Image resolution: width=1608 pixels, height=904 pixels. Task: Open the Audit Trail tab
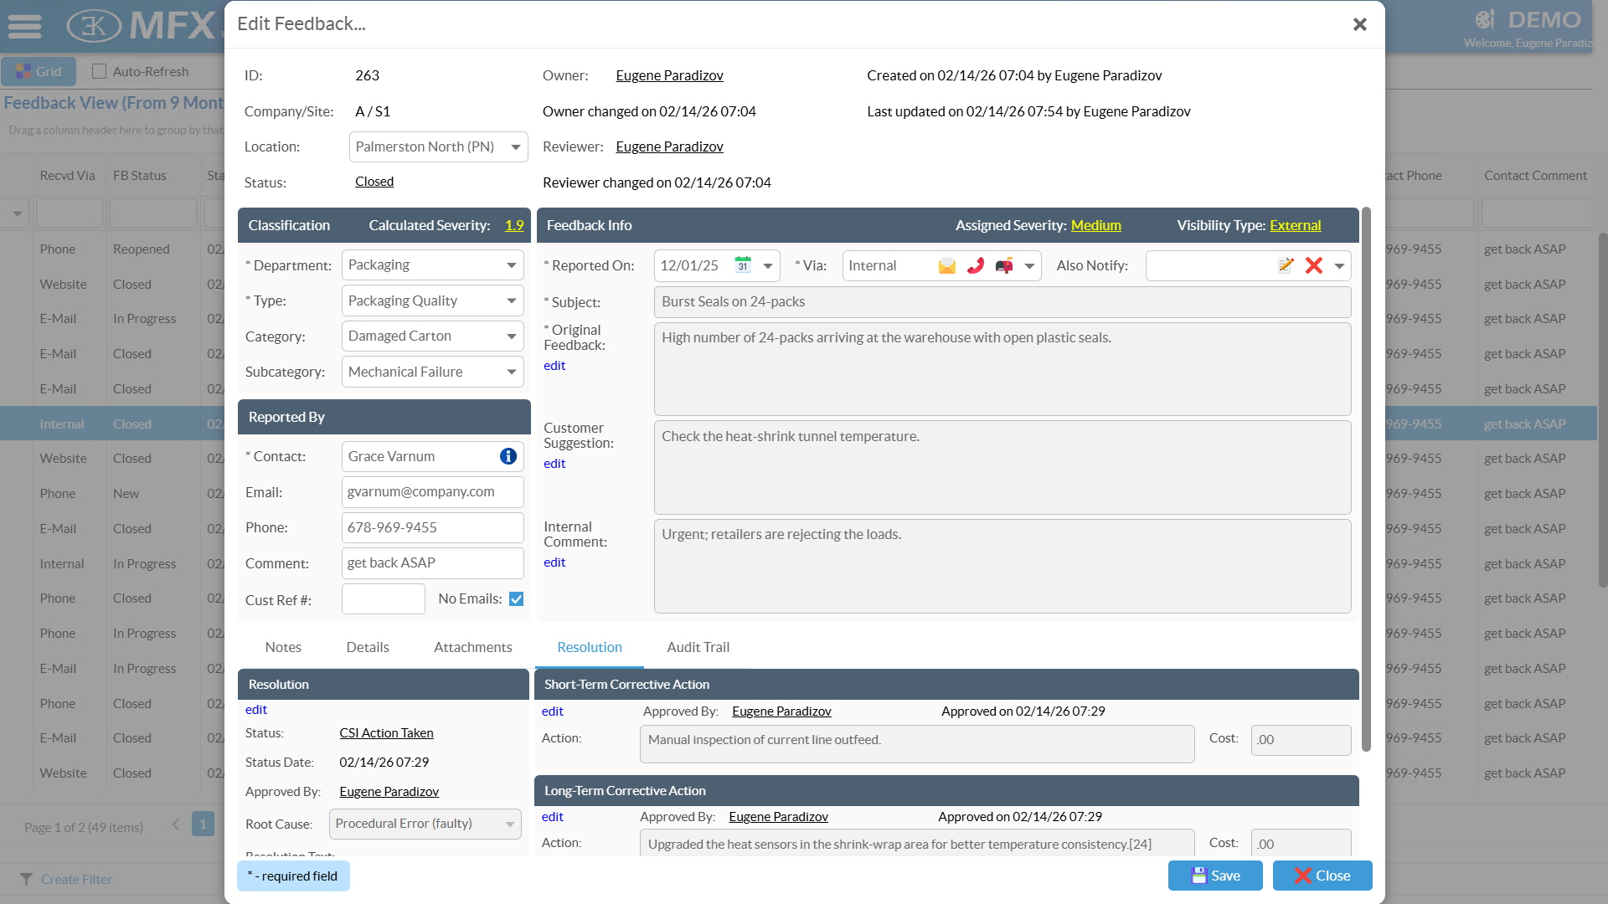[698, 647]
